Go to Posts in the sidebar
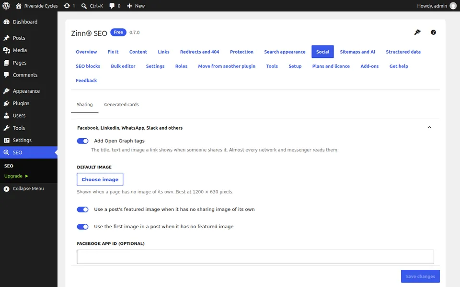Image resolution: width=460 pixels, height=287 pixels. point(29,38)
